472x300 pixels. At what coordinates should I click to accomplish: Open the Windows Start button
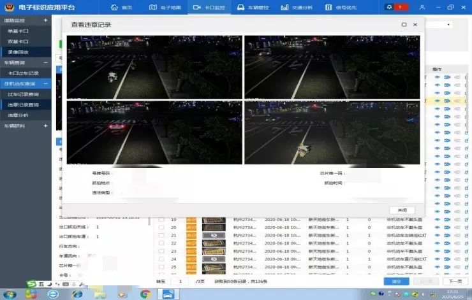(x=10, y=294)
